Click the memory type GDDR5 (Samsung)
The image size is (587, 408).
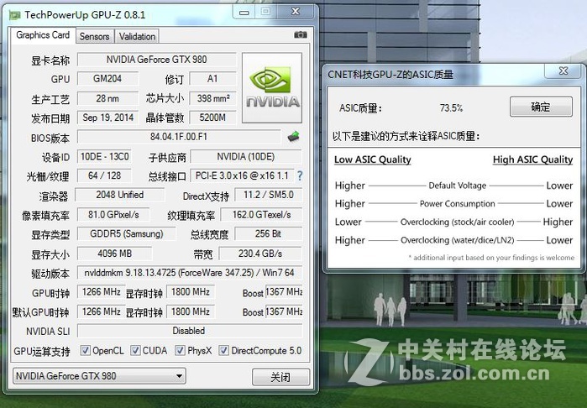pos(127,234)
